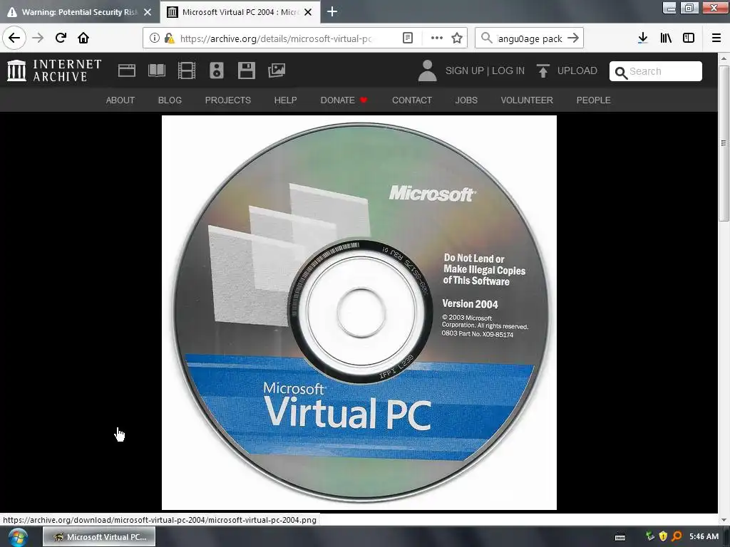Show site information icon in address bar
730x547 pixels.
pyautogui.click(x=155, y=38)
